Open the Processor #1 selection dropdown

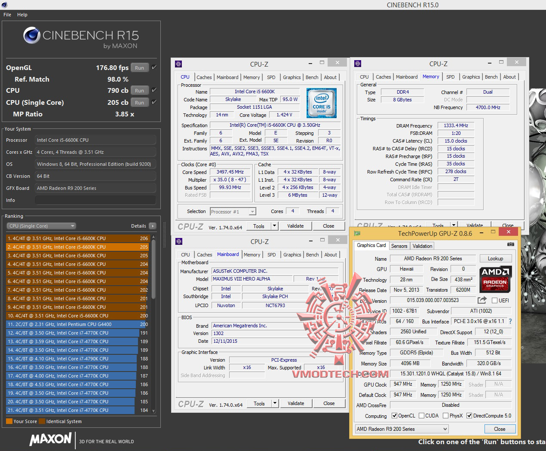[x=233, y=212]
